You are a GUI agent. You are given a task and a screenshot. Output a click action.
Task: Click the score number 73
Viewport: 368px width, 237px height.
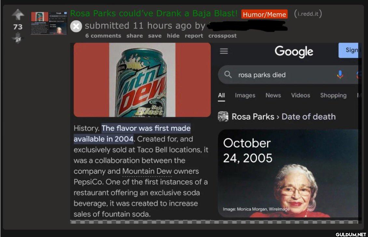tap(18, 27)
